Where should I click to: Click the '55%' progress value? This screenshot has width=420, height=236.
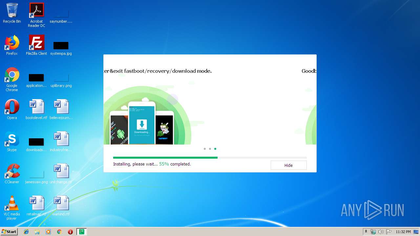(164, 164)
